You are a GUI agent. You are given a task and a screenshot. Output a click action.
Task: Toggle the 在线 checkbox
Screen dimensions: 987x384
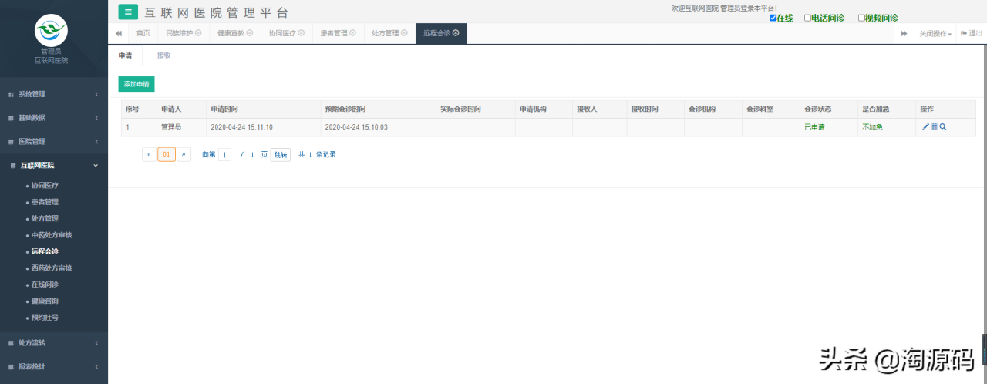point(773,18)
